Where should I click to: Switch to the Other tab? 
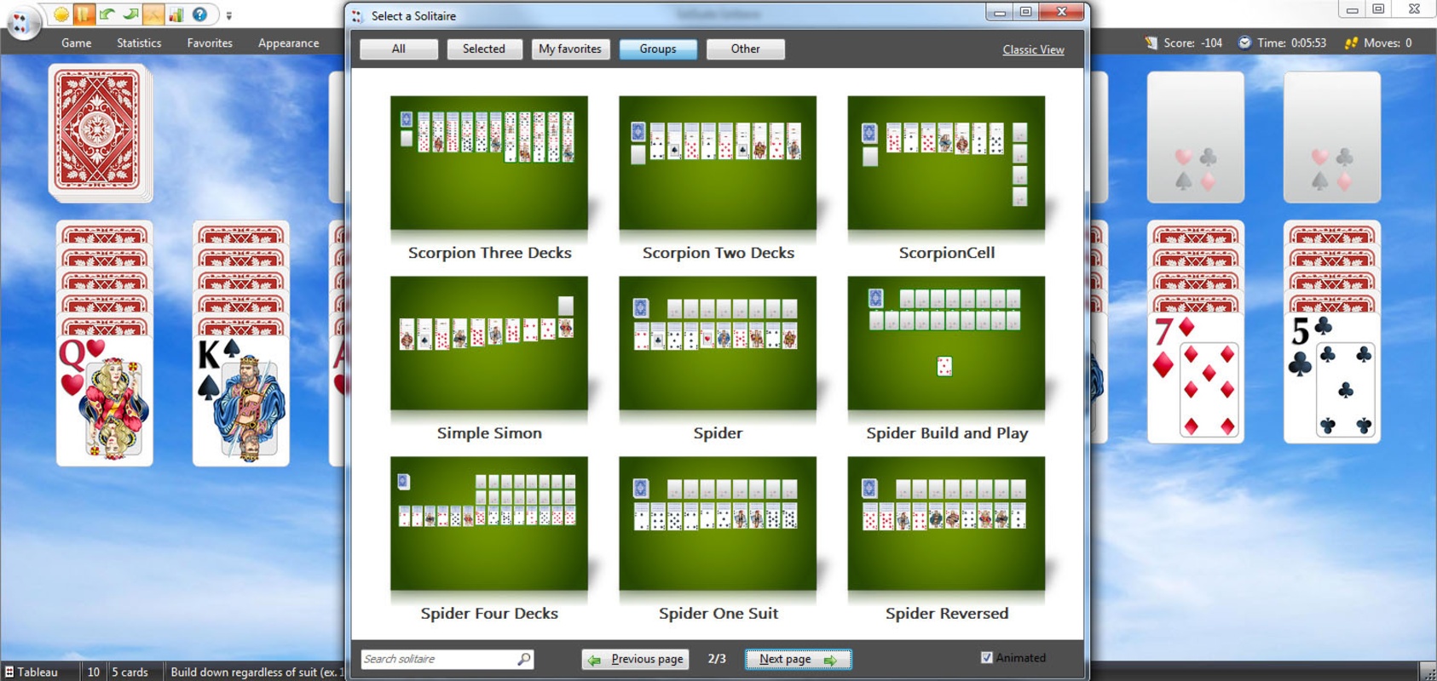[x=746, y=49]
